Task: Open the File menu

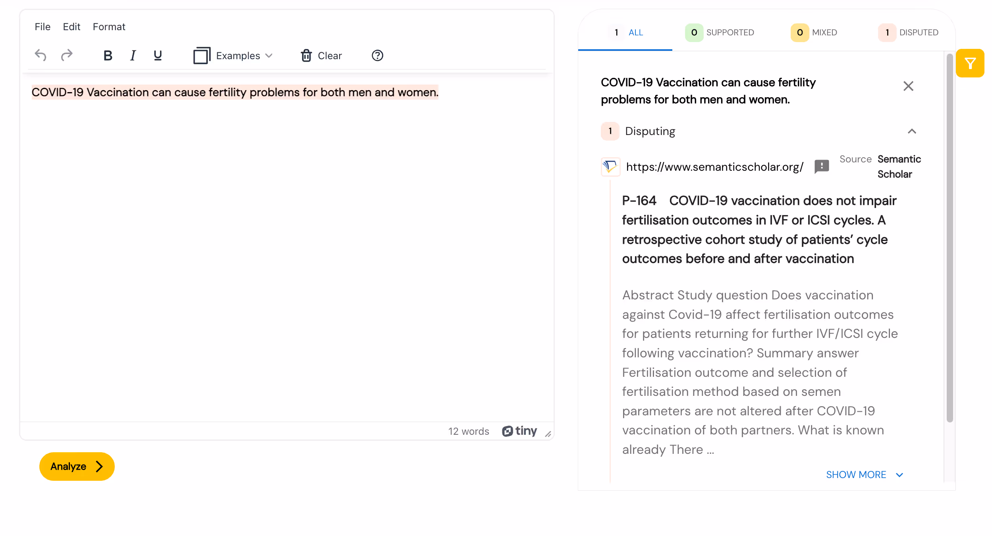Action: point(42,27)
